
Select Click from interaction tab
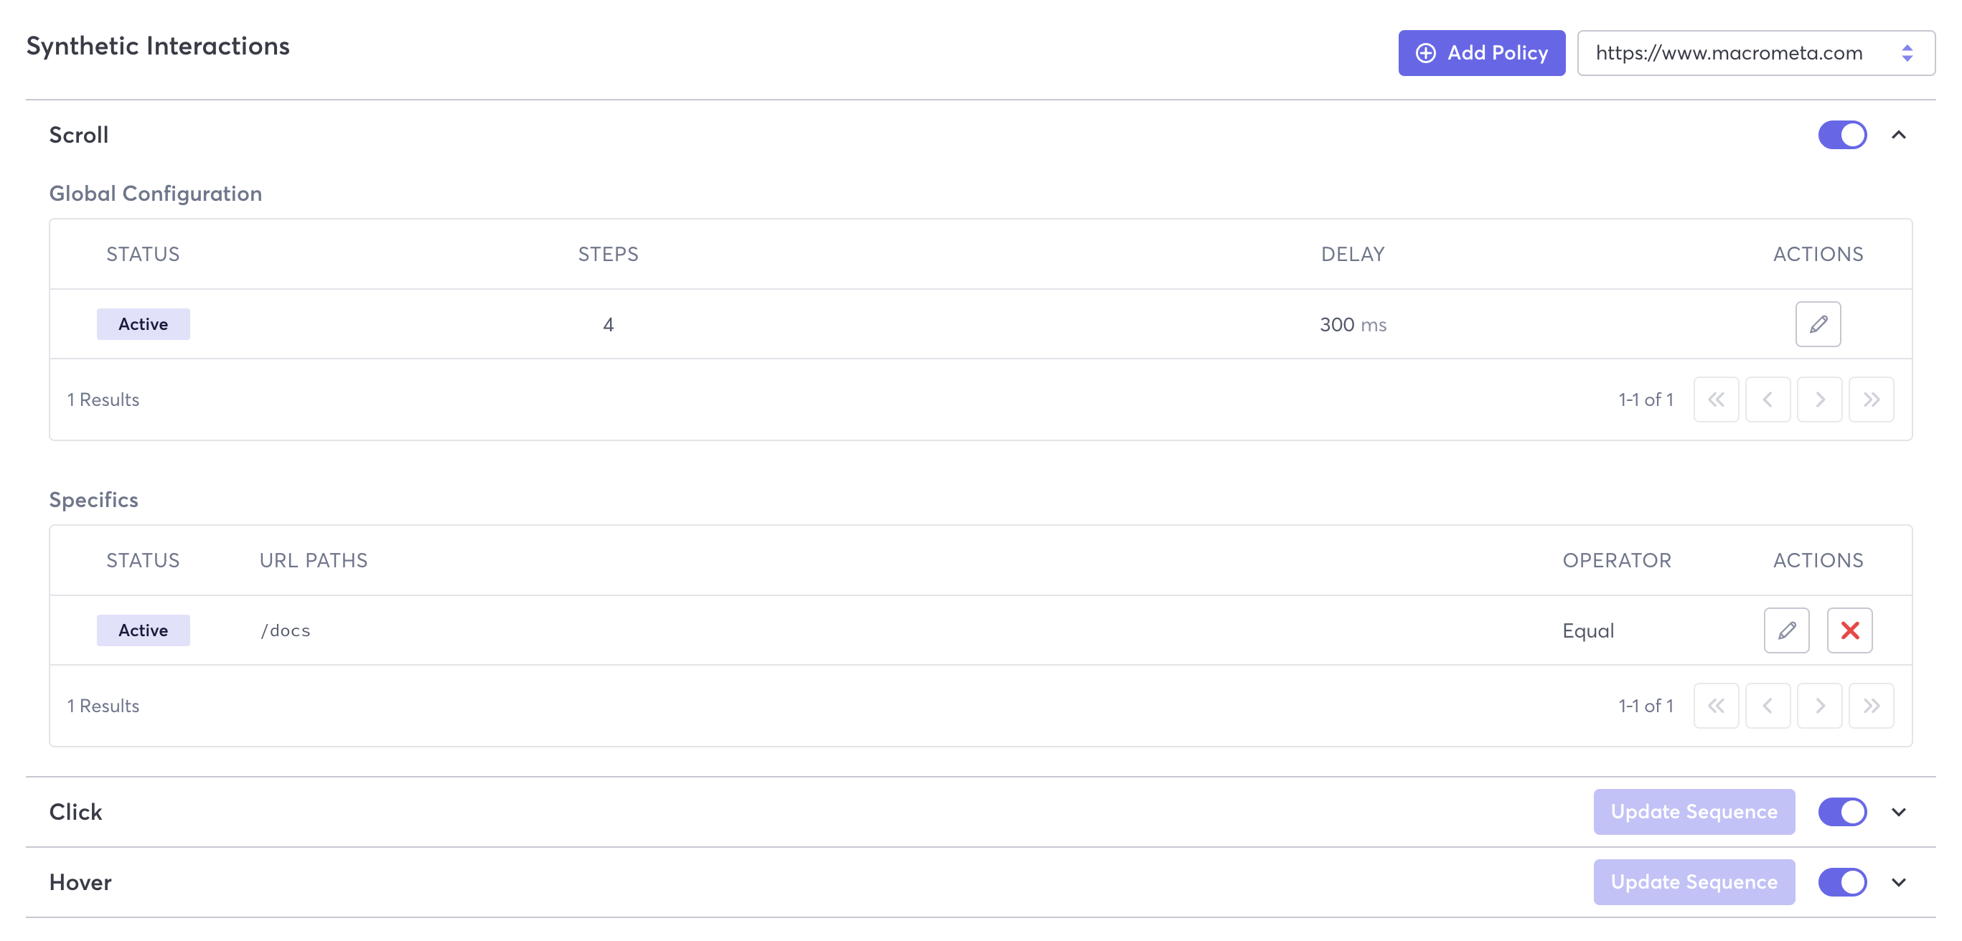(75, 811)
